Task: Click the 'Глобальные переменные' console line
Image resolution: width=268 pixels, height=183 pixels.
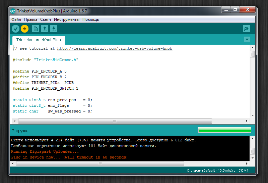Action: point(83,146)
